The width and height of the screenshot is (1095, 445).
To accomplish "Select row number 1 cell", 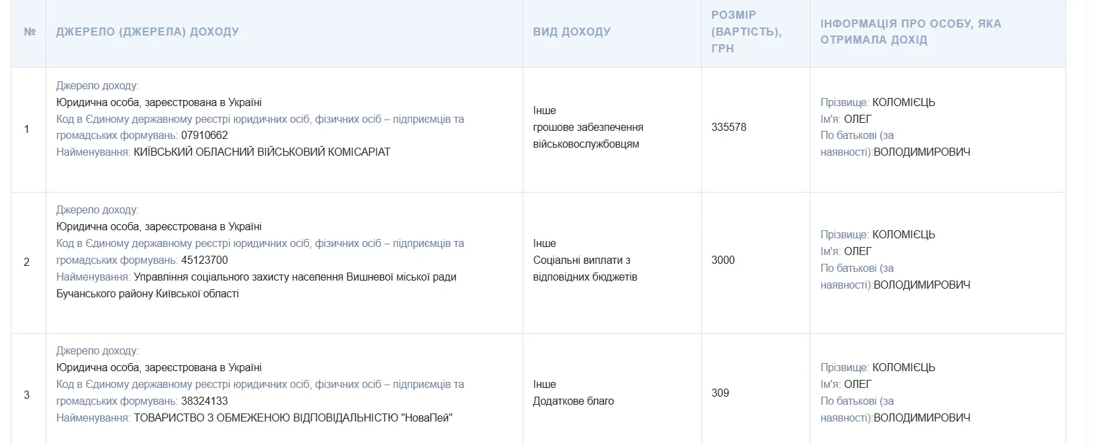I will tap(27, 129).
